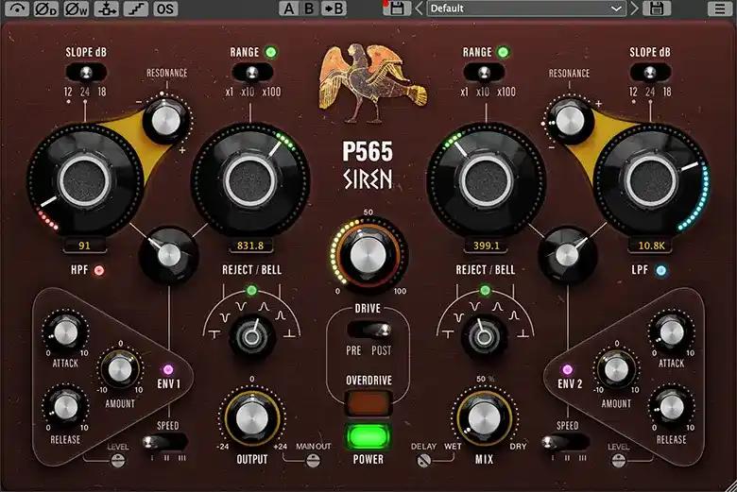
Task: Toggle the phase invert W button
Action: tap(77, 8)
